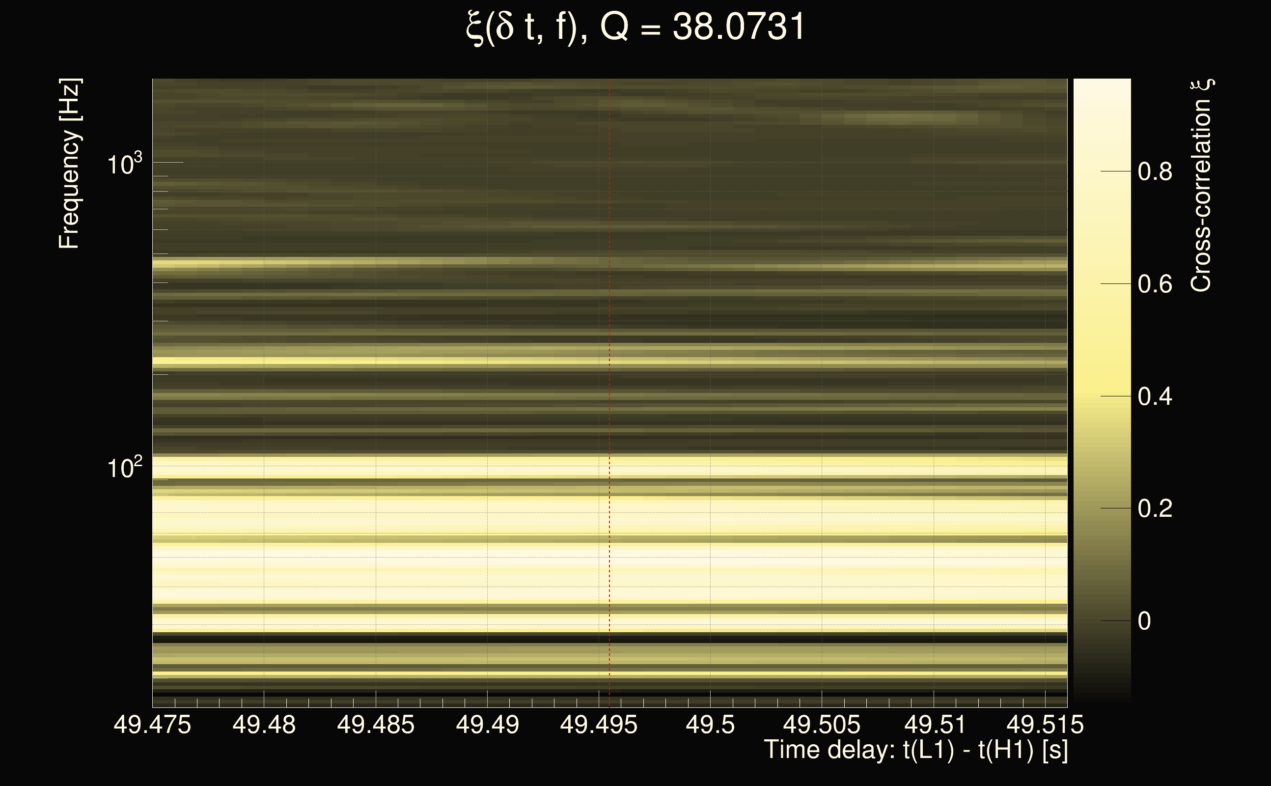Click the 49.475 x-axis tick label
The image size is (1271, 786).
pos(152,724)
